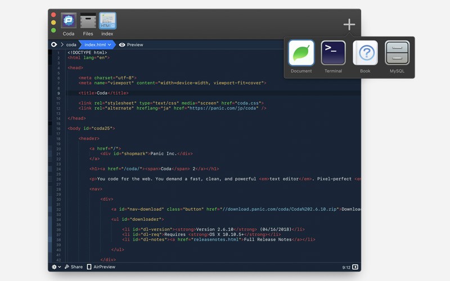Click the <nav> tag line
Viewport: 450px width, 281px height.
click(96, 189)
